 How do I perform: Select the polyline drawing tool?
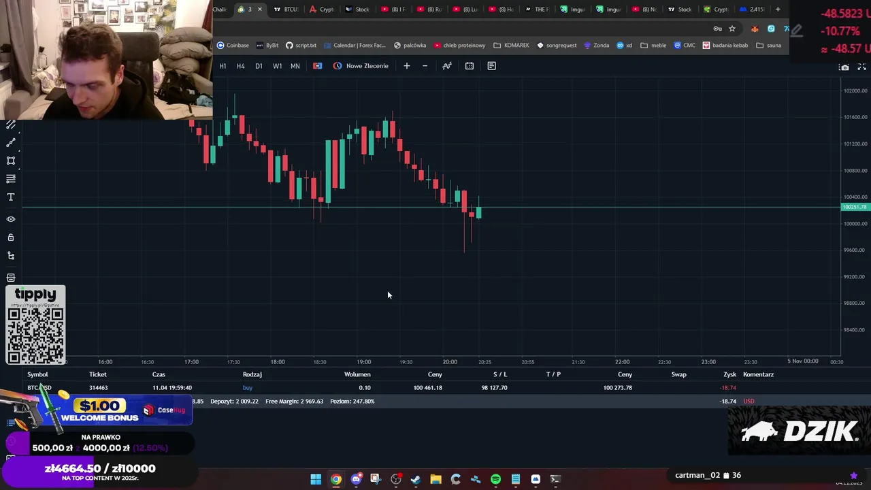pyautogui.click(x=11, y=143)
